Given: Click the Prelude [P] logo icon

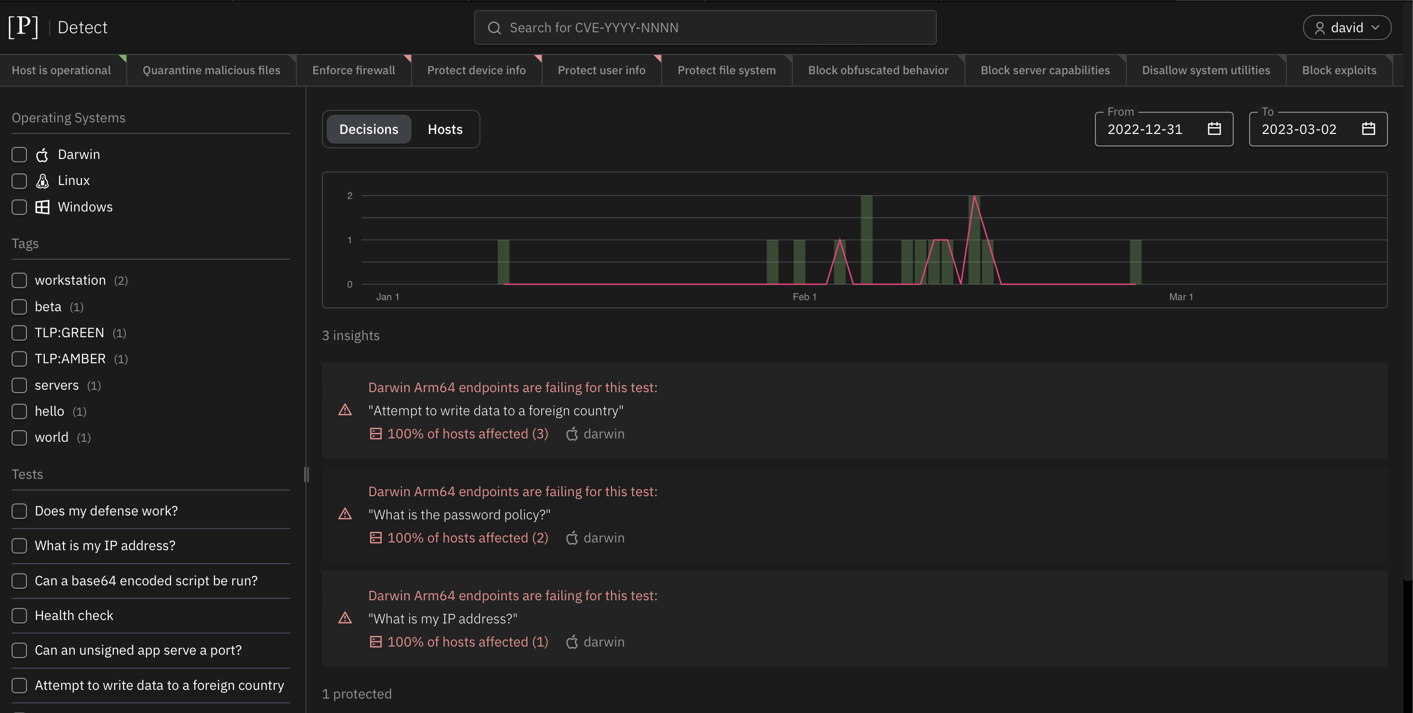Looking at the screenshot, I should pyautogui.click(x=23, y=27).
